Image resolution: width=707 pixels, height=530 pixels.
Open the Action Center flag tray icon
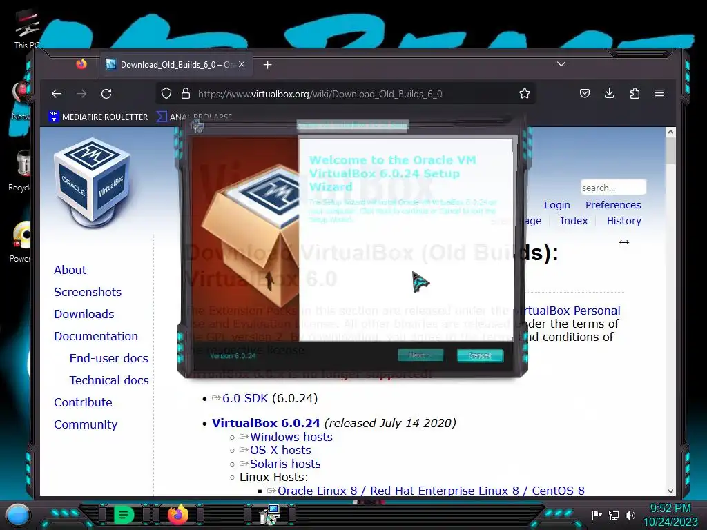coord(597,515)
